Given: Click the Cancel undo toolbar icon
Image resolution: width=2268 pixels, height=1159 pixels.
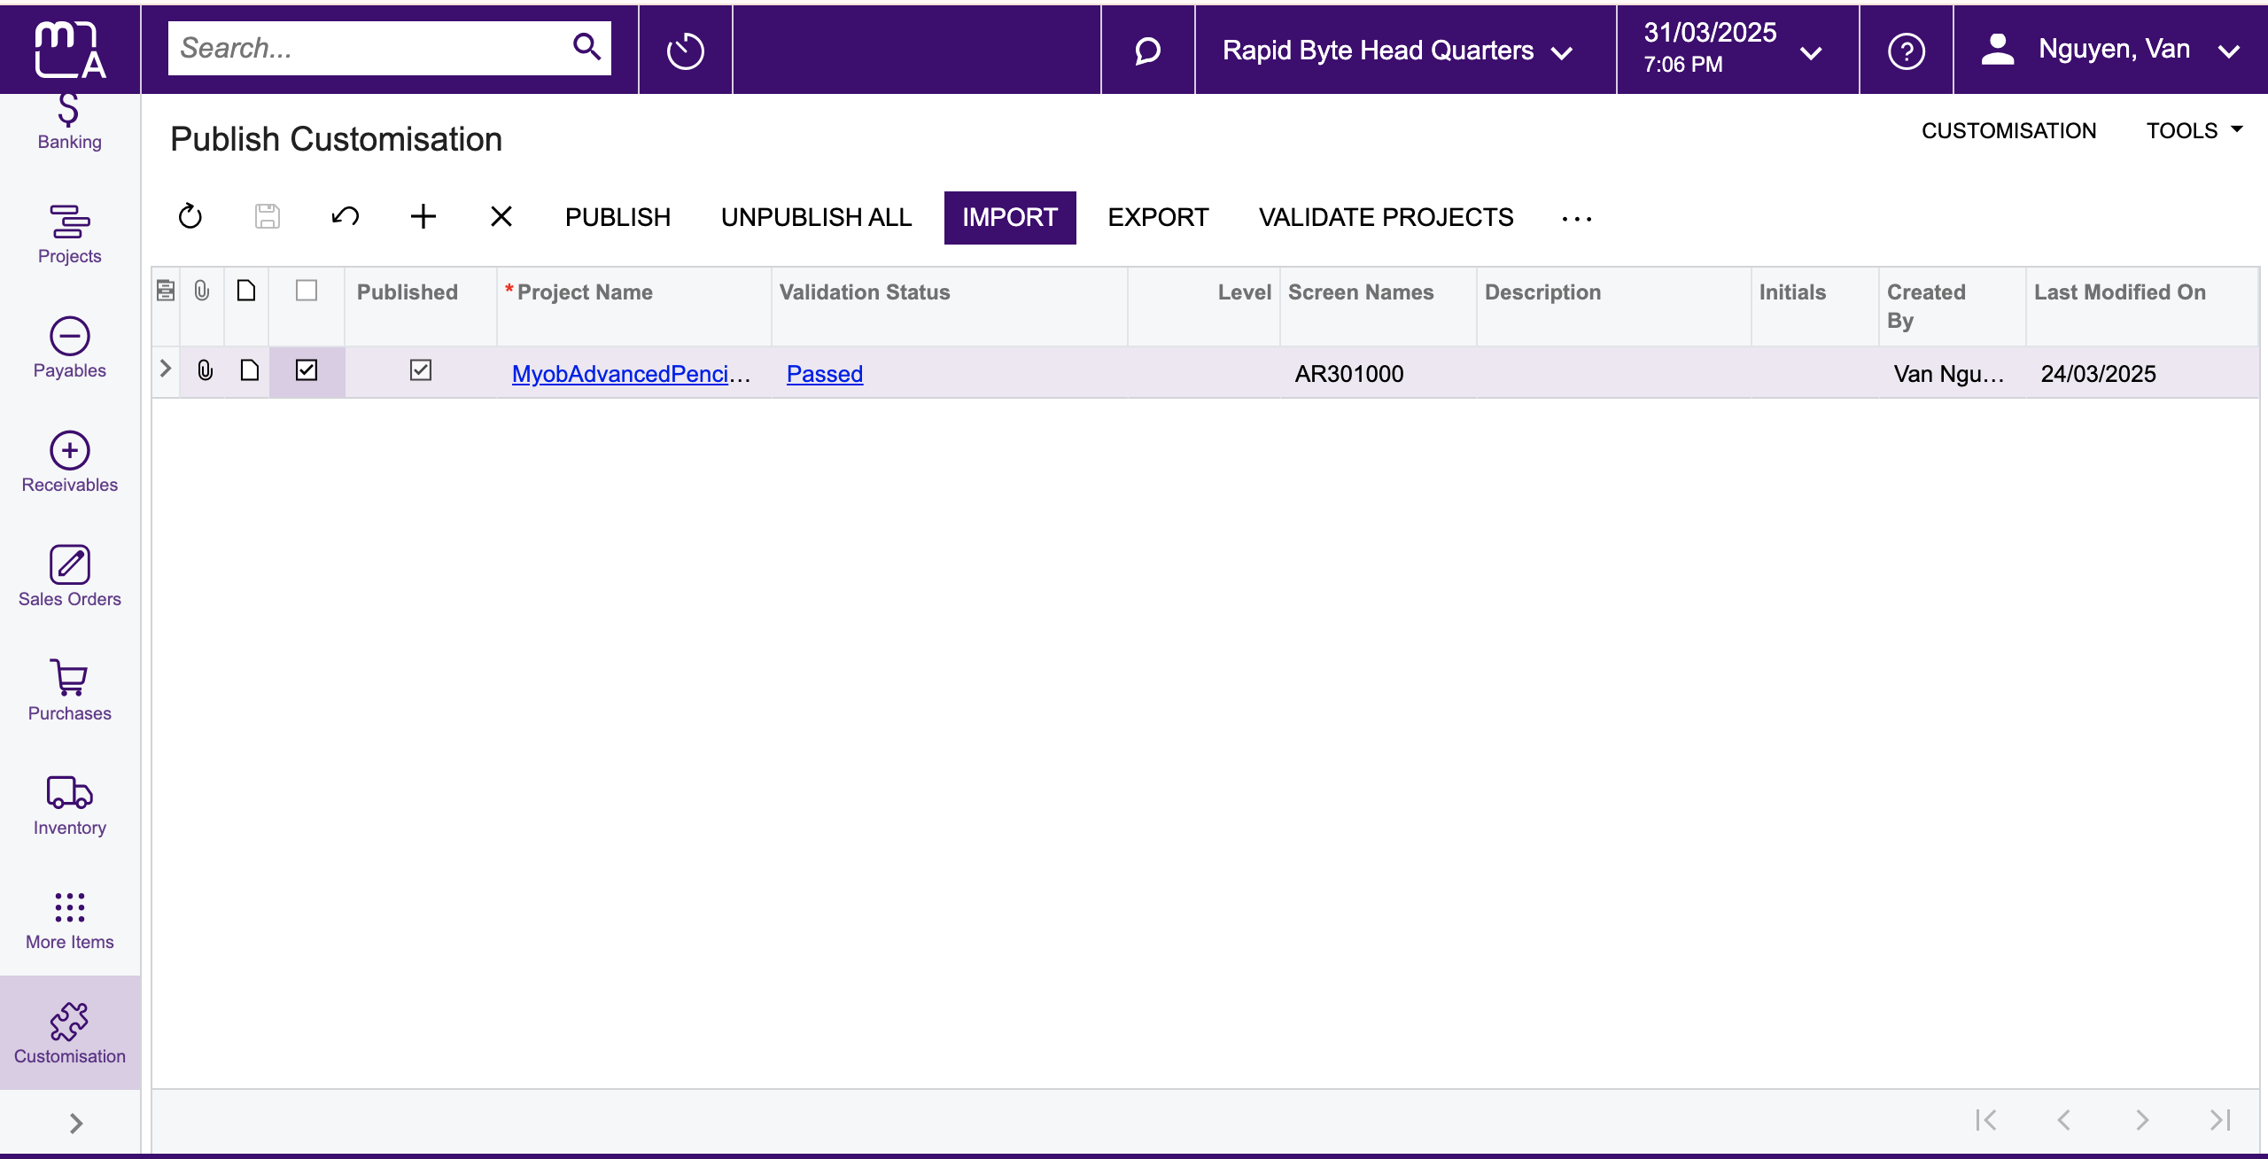Looking at the screenshot, I should click(x=346, y=217).
